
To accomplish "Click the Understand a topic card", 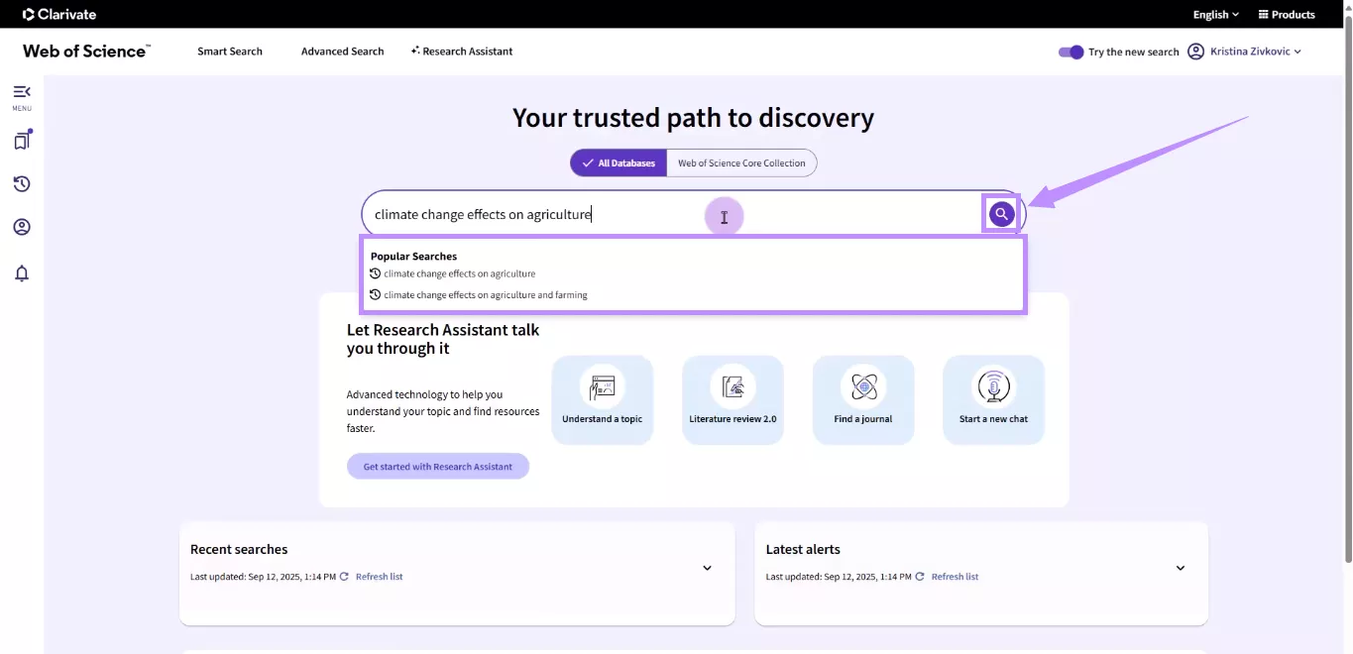I will (x=602, y=399).
